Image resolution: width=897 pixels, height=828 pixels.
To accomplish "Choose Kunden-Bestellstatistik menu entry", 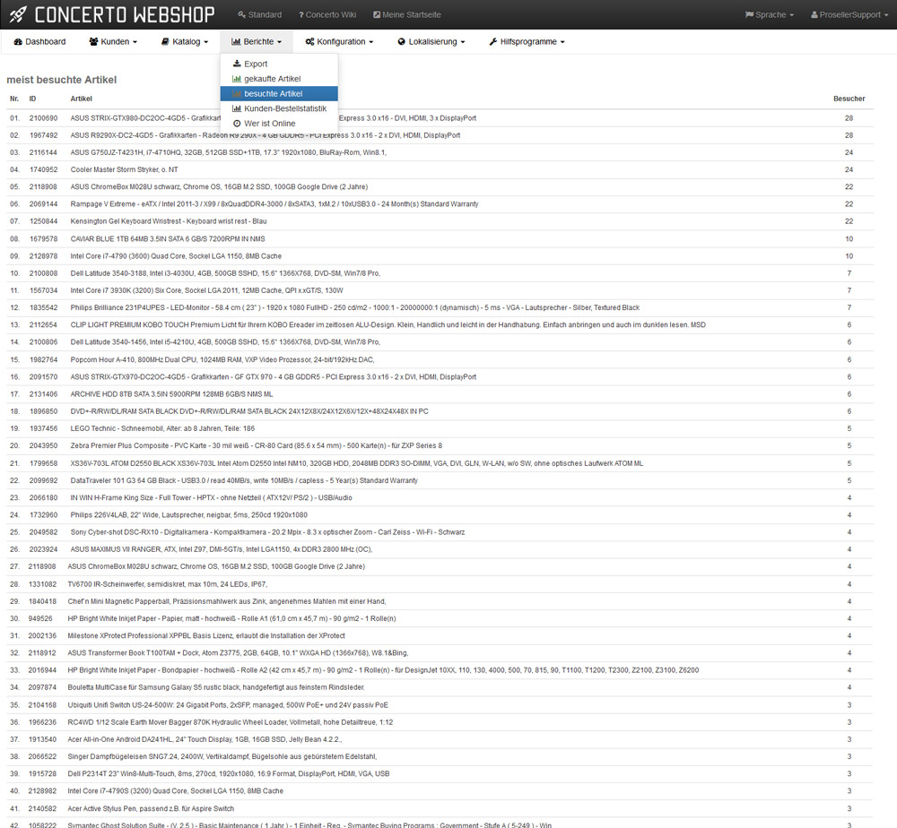I will (x=284, y=108).
